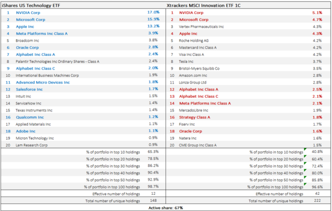This screenshot has width=332, height=211.
Task: Select Intuit Inc cell
Action: (23, 96)
